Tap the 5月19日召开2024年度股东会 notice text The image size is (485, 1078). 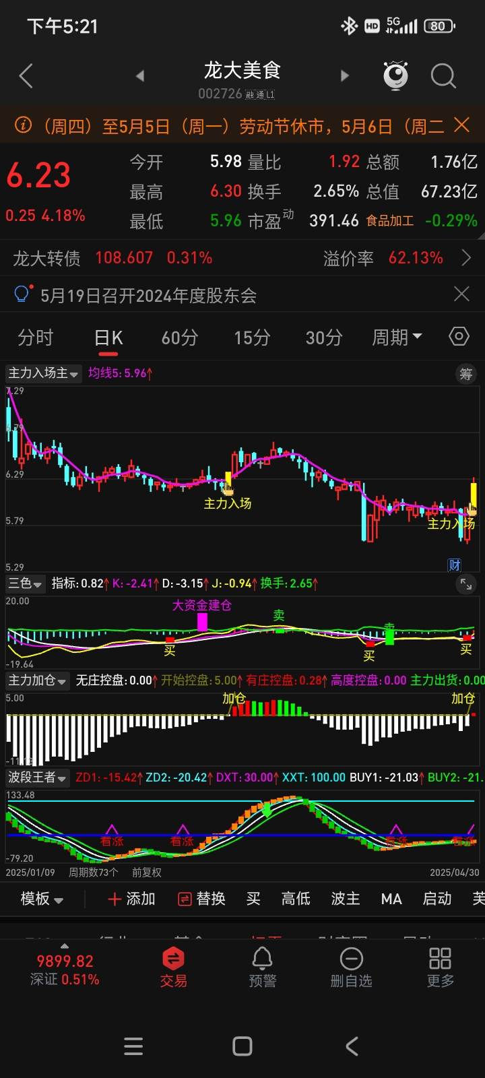(149, 295)
